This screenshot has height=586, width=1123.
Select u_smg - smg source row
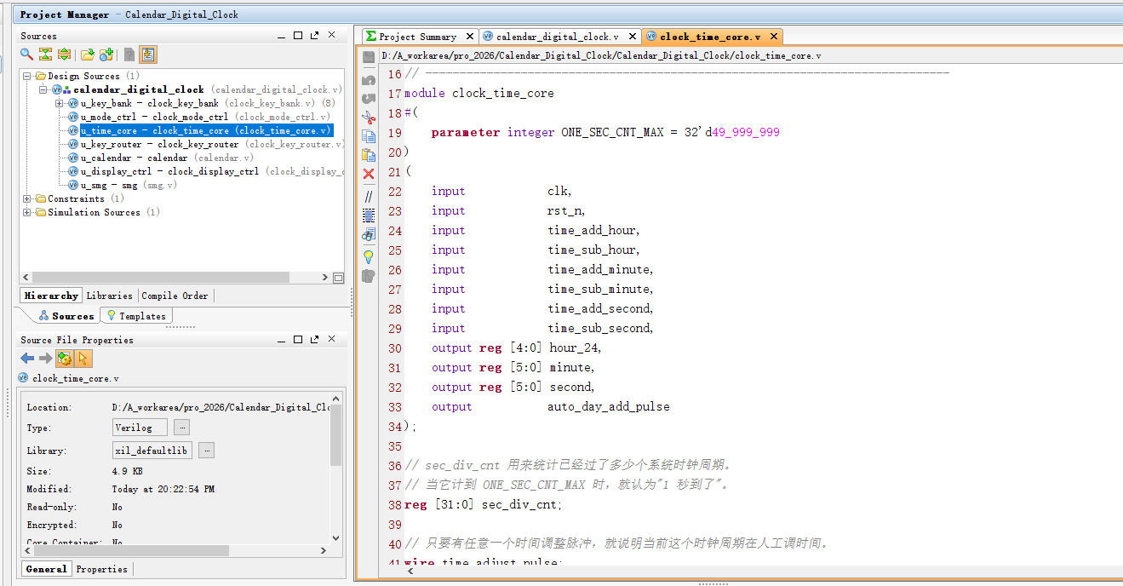click(123, 185)
